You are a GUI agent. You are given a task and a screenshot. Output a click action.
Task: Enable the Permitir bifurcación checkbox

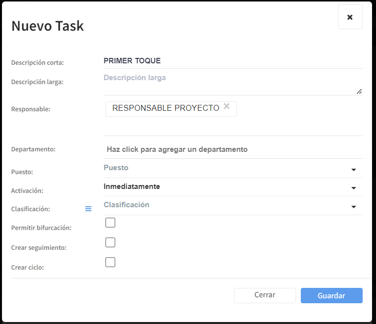point(110,223)
